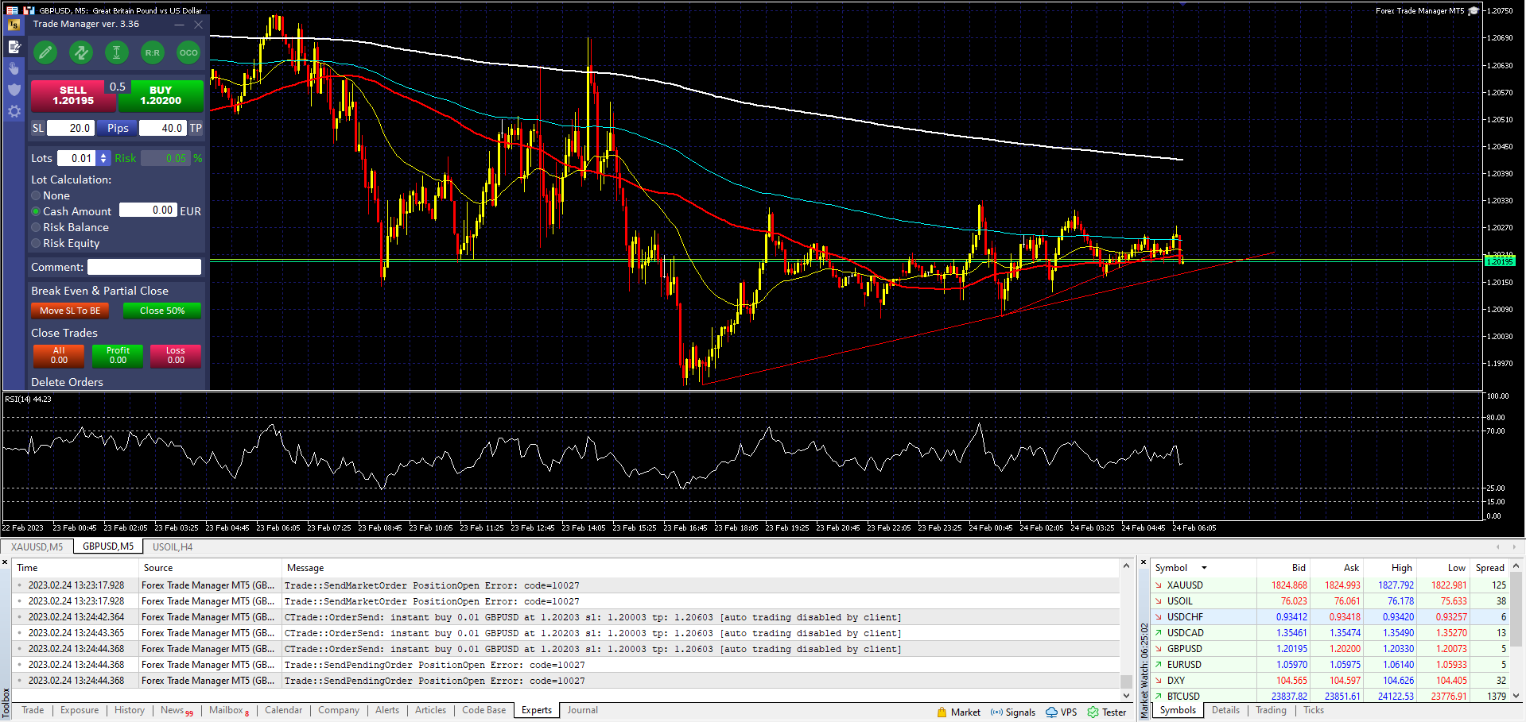Image resolution: width=1526 pixels, height=722 pixels.
Task: Click the USDCAD up-arrow trend icon
Action: (1159, 633)
